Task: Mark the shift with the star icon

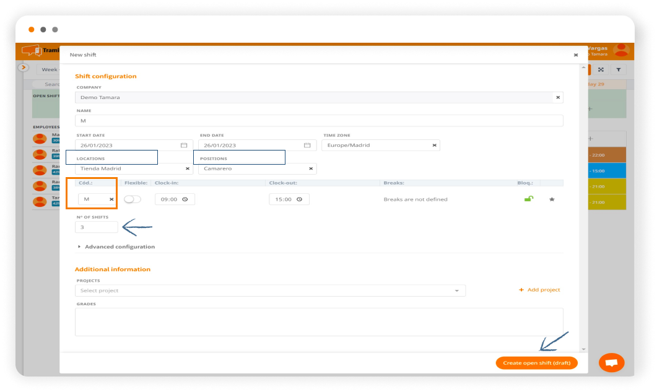Action: coord(552,199)
